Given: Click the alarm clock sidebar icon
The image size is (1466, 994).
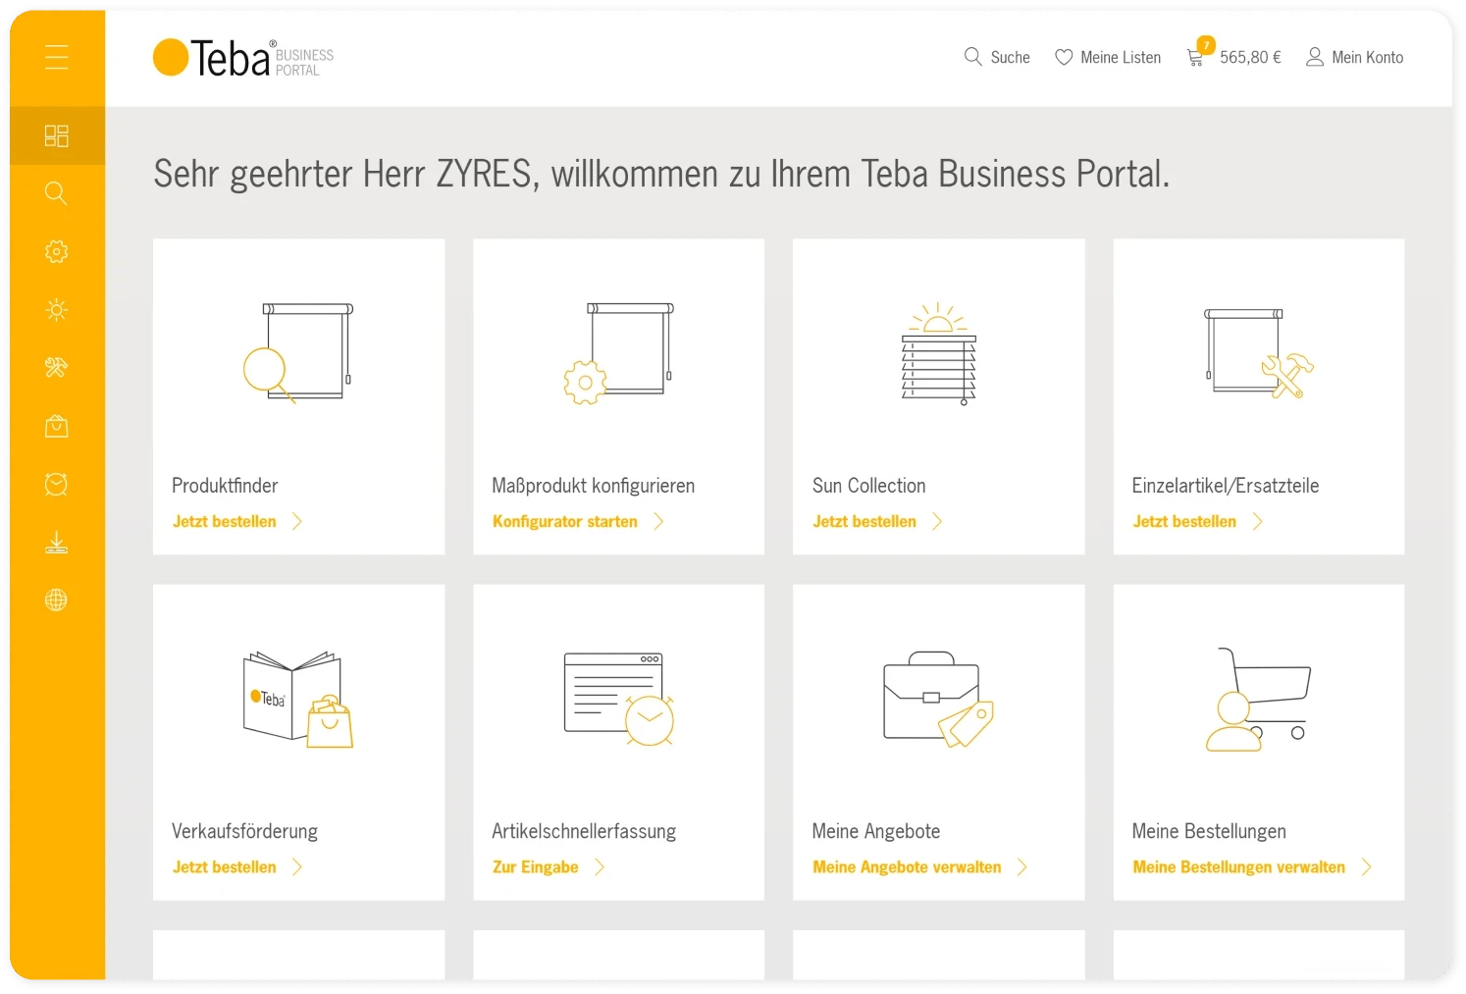Looking at the screenshot, I should click(x=57, y=484).
